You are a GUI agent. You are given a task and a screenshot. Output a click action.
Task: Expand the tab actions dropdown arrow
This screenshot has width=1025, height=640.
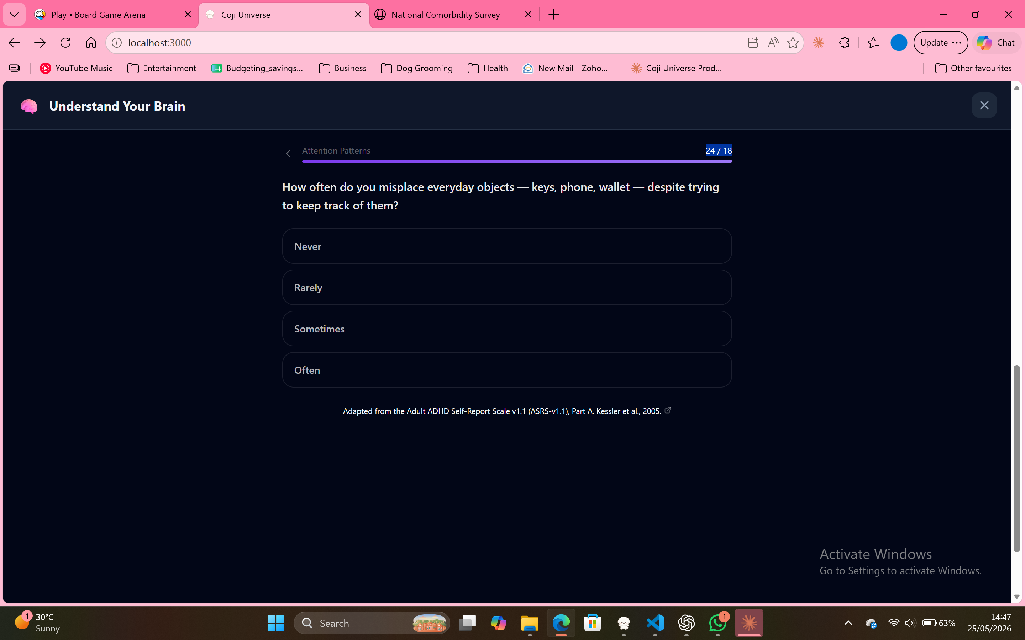click(x=14, y=14)
